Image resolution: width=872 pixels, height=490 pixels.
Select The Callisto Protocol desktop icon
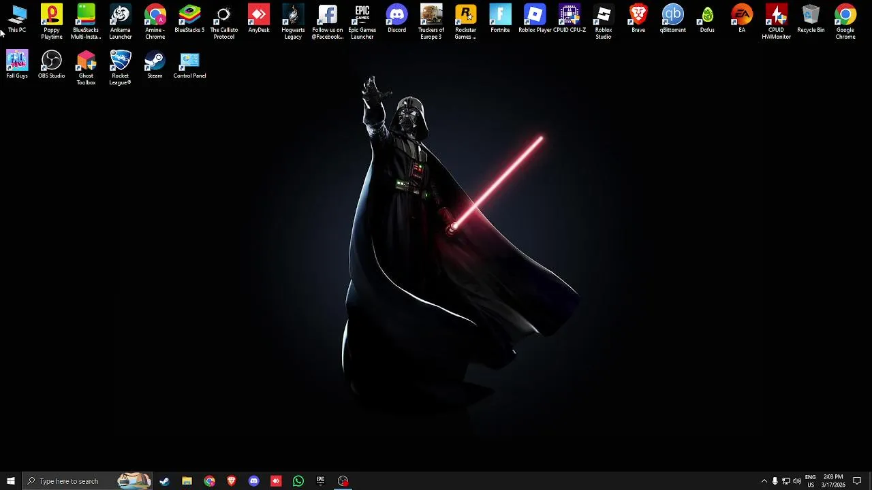point(224,22)
